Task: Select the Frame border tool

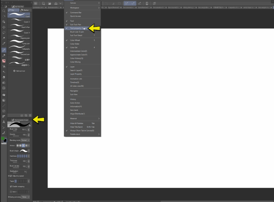Action: 4,111
